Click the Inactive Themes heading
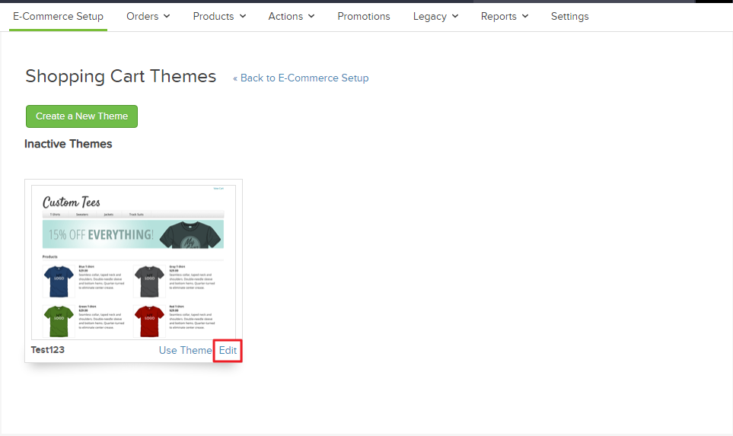 click(69, 144)
